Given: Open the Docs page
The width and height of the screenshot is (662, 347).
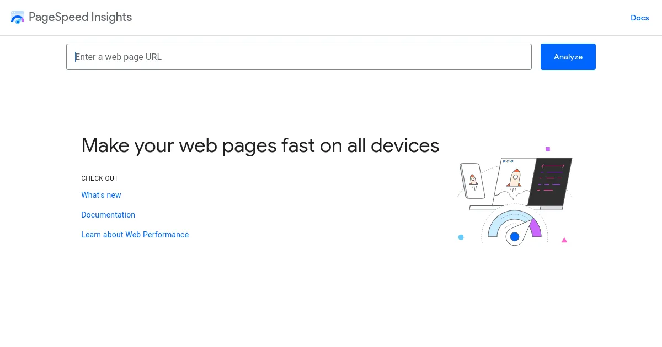Looking at the screenshot, I should [x=639, y=18].
